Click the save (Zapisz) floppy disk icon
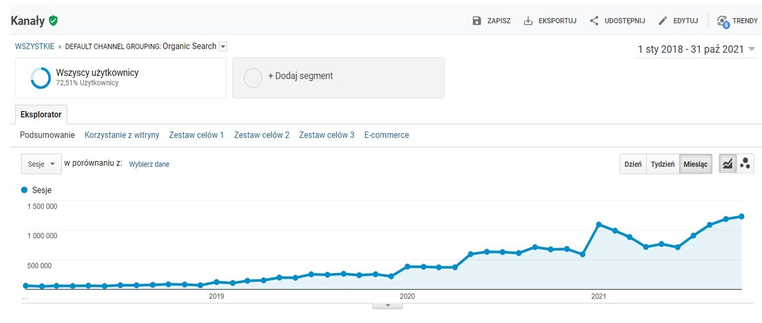This screenshot has height=323, width=762. [477, 21]
